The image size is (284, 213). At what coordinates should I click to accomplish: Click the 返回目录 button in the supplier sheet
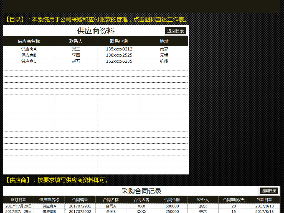175,31
